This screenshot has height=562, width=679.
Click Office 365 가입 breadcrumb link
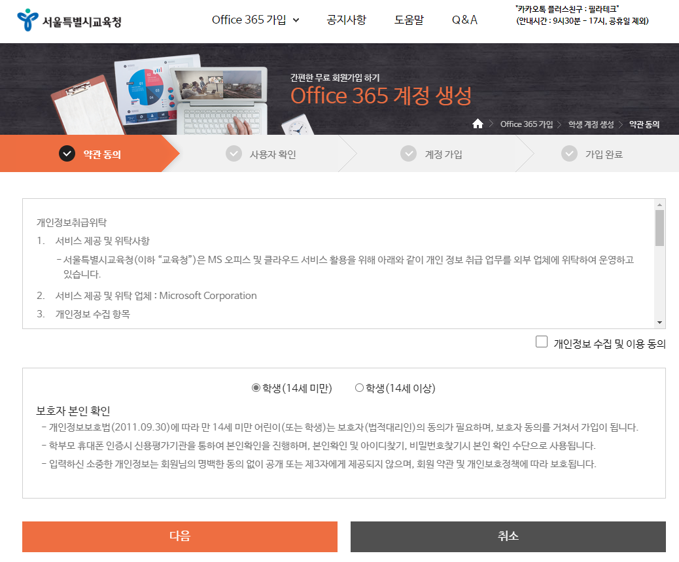coord(527,124)
